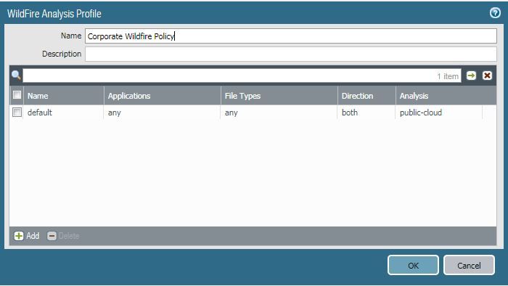Screen dimensions: 508x286
Task: Click the "public-cloud" Analysis value
Action: pos(421,113)
